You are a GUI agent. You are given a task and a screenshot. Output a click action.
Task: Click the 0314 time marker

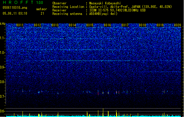(72, 25)
